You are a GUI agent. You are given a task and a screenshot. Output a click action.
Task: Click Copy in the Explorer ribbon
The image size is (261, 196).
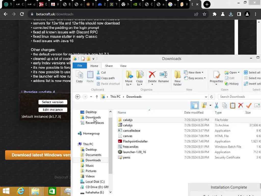click(x=79, y=77)
